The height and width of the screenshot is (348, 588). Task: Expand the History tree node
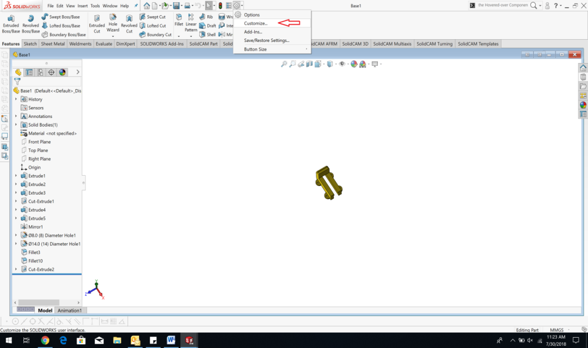point(16,100)
